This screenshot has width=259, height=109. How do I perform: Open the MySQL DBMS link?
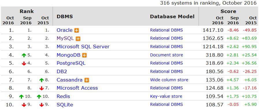pyautogui.click(x=65, y=38)
